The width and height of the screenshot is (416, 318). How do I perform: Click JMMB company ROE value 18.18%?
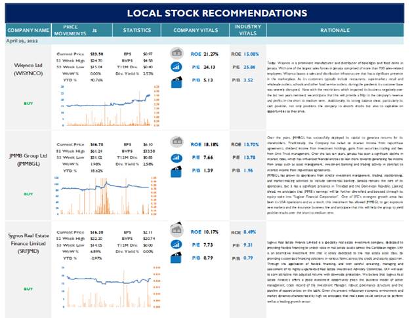[x=211, y=144]
